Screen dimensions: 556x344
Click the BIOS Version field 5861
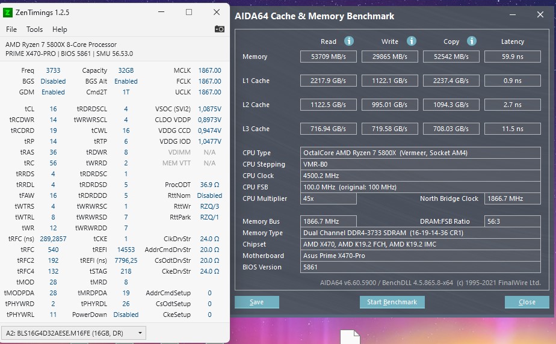(x=421, y=267)
